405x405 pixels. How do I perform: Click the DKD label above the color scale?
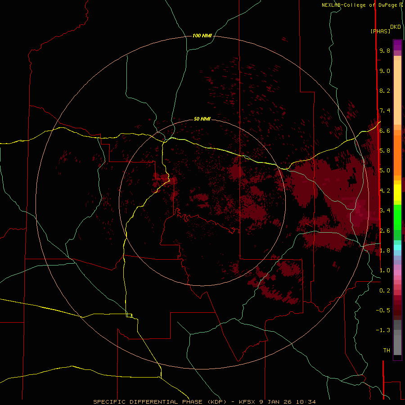(396, 27)
